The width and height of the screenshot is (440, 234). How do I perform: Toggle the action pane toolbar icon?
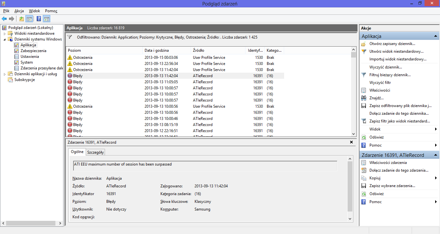[x=47, y=19]
